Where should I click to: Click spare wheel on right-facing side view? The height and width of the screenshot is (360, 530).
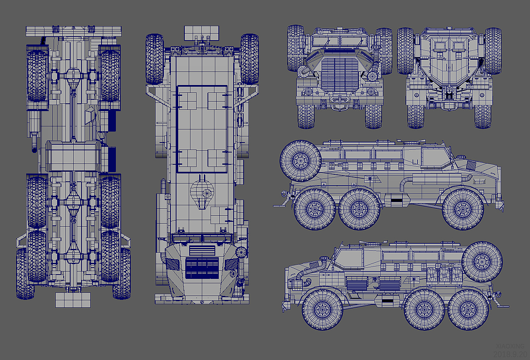coord(300,161)
